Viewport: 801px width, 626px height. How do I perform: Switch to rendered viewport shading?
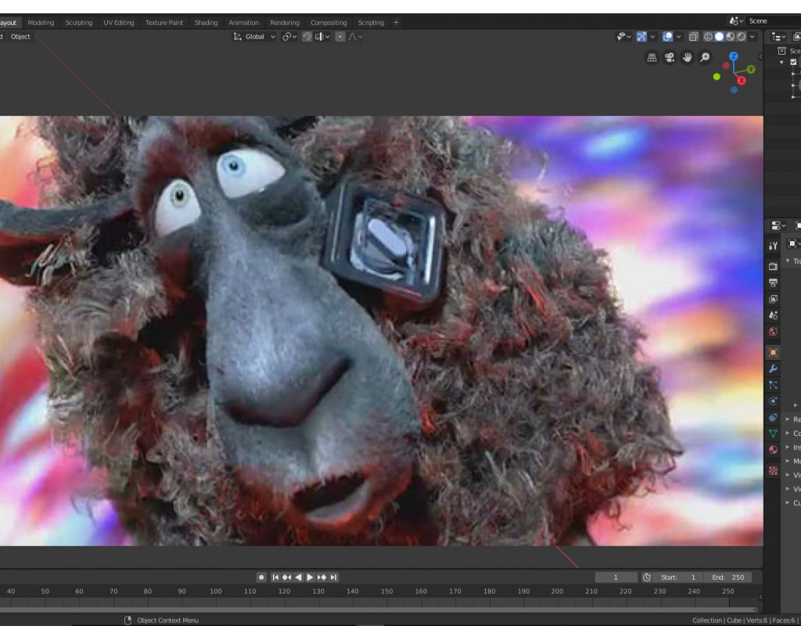pyautogui.click(x=742, y=37)
